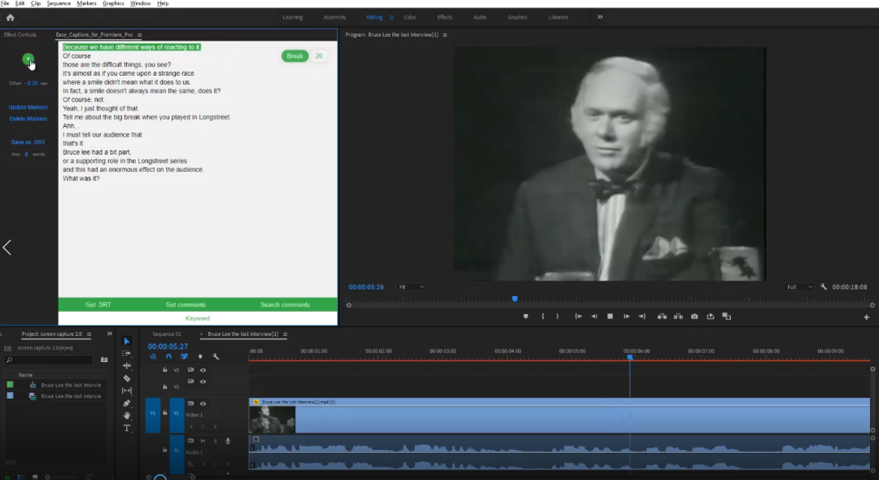This screenshot has width=879, height=480.
Task: Collapse panel with left arrow chevron
Action: (x=7, y=247)
